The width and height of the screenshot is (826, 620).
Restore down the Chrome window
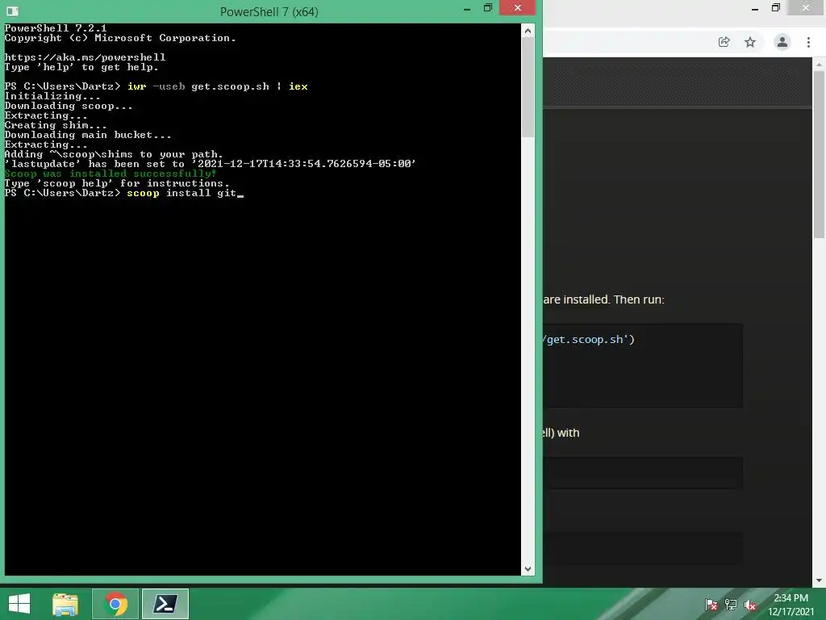click(x=775, y=8)
